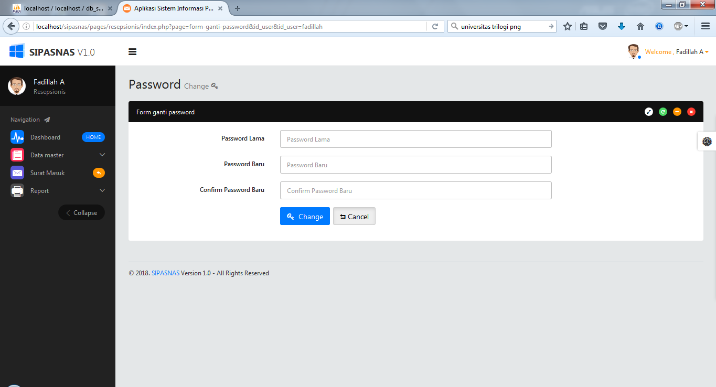Focus the Password Lama input field
Screen dimensions: 716x387
coord(416,139)
